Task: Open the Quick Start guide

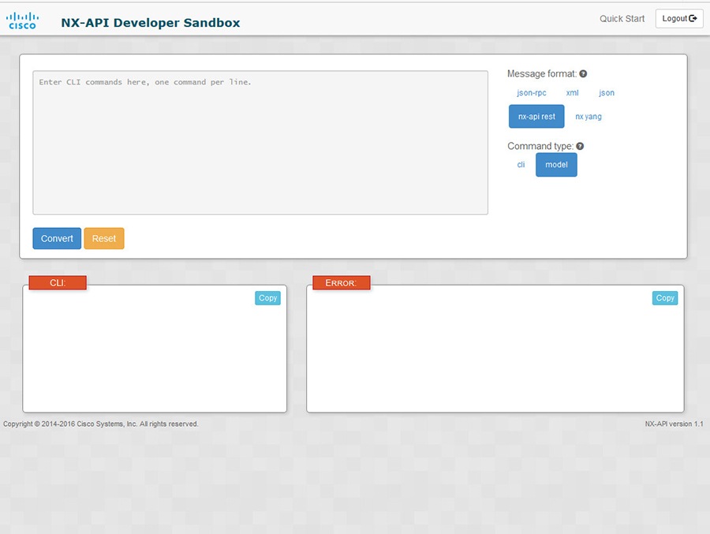Action: [x=622, y=18]
